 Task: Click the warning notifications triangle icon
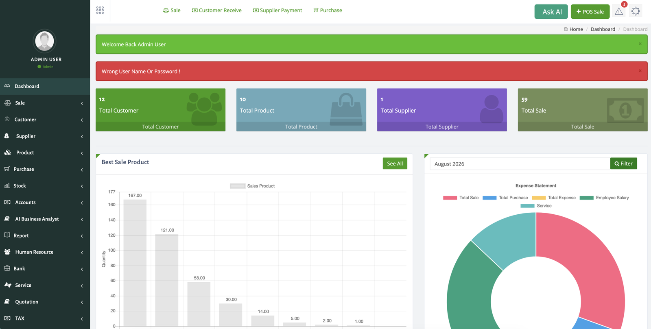coord(619,11)
